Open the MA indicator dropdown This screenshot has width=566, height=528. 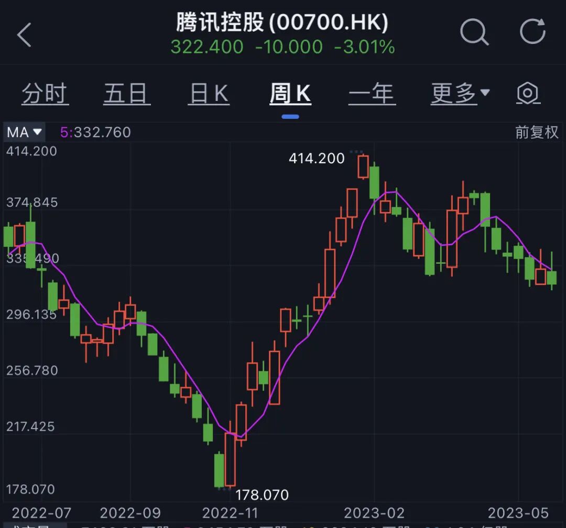tap(24, 132)
